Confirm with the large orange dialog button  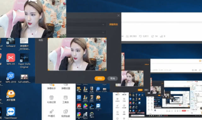pos(100,78)
